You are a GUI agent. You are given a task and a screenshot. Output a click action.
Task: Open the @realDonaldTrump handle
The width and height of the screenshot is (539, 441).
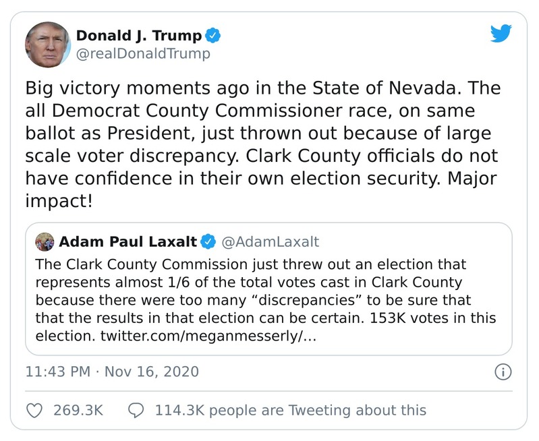142,53
